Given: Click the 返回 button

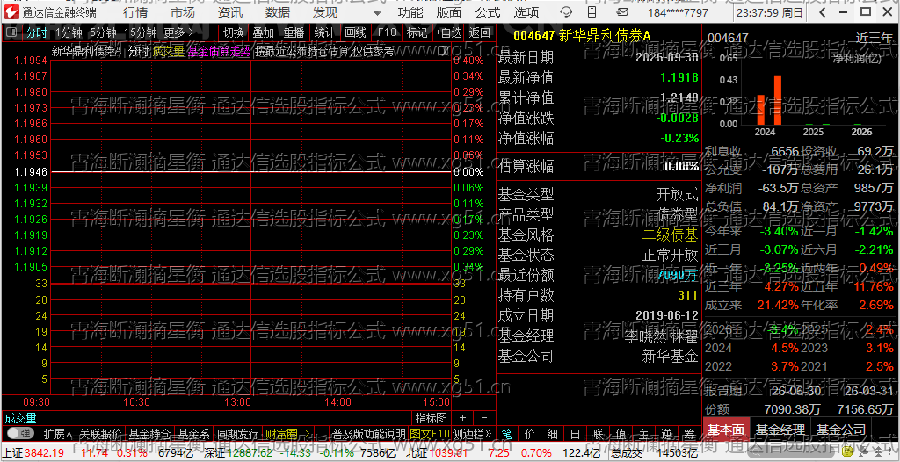Looking at the screenshot, I should click(x=480, y=32).
